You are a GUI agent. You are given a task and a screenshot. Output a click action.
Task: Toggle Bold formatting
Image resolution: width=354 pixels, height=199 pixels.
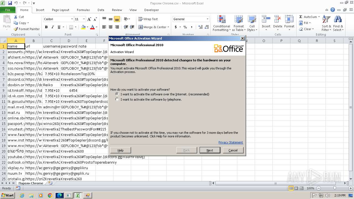pos(46,27)
